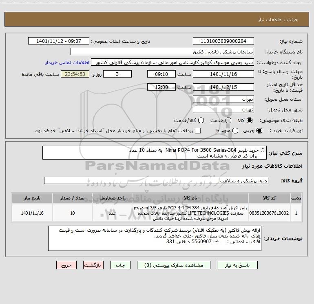314x304 pixels.
Task: Open اطلاعات تماس خریدار link
Action: point(67,62)
